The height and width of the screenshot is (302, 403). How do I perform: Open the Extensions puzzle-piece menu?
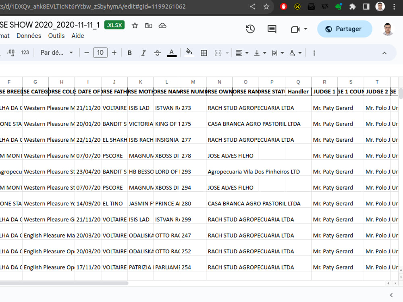(352, 6)
